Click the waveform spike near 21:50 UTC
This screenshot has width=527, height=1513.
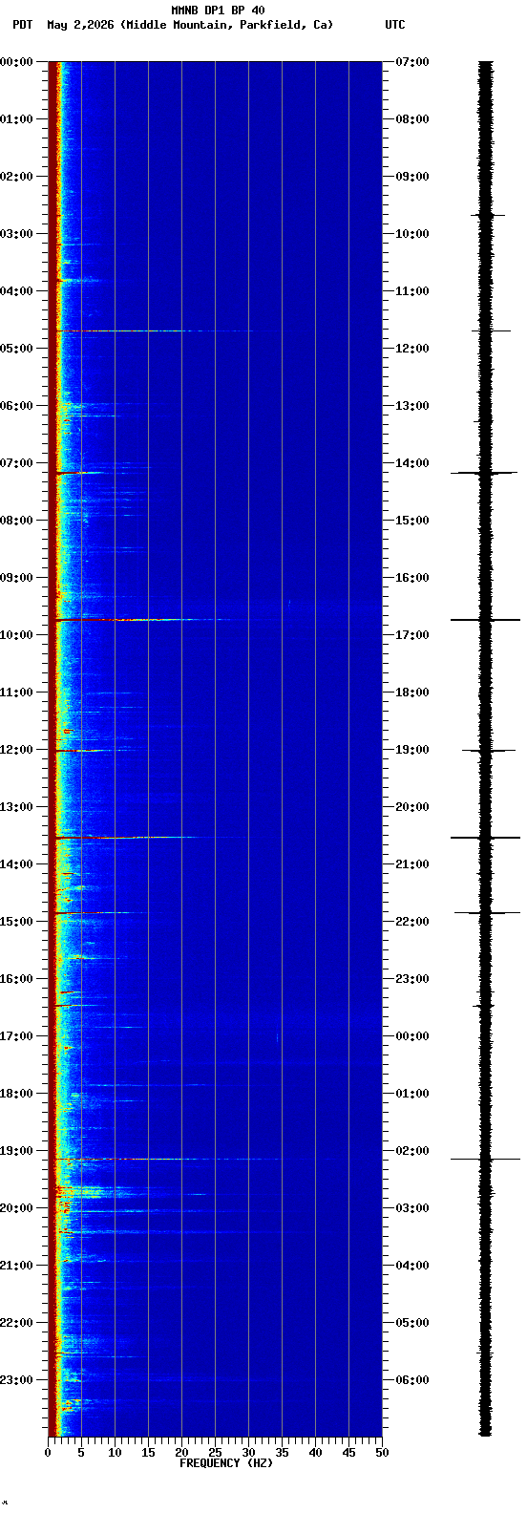[487, 913]
